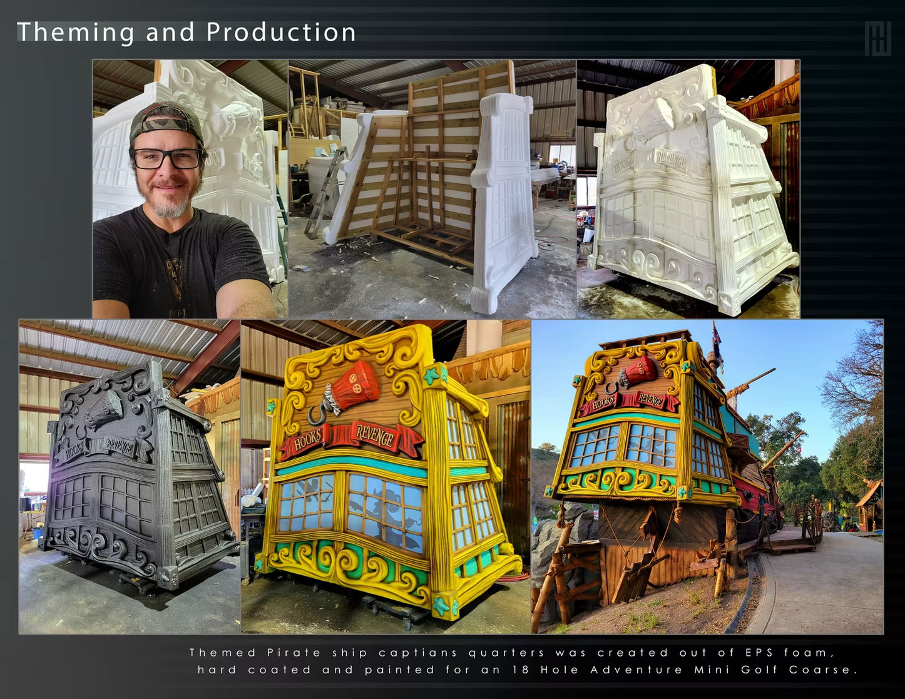Open the black hard-coated facade photo
Viewport: 905px width, 699px height.
click(x=130, y=476)
